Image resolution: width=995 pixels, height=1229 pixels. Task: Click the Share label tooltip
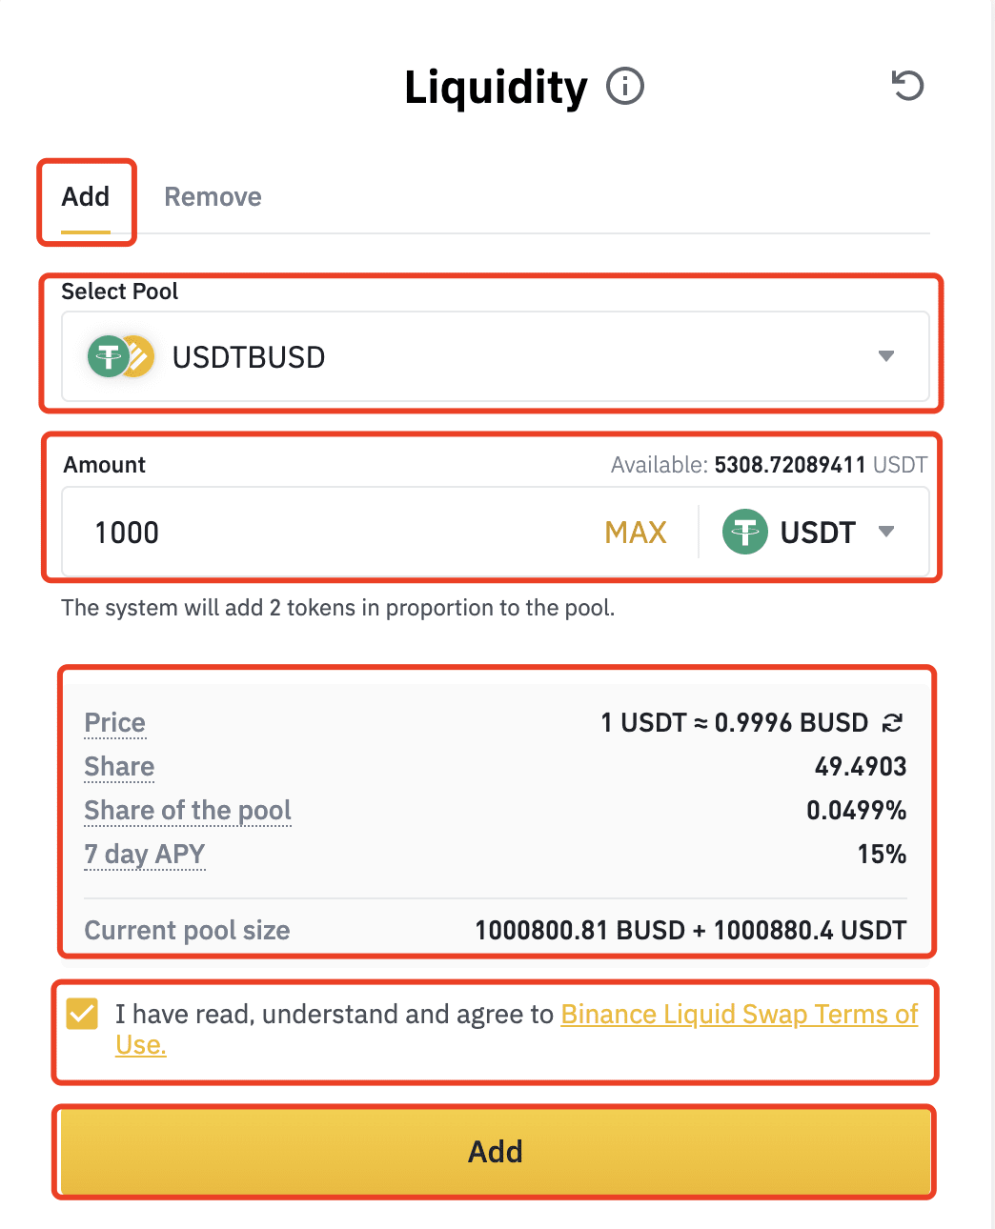pyautogui.click(x=119, y=767)
